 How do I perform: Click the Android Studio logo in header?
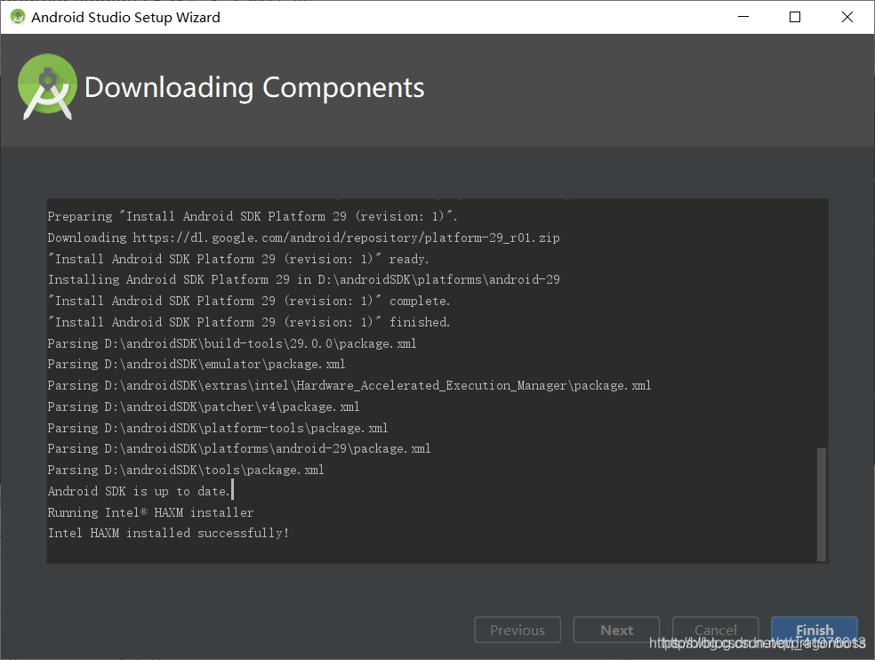click(47, 86)
